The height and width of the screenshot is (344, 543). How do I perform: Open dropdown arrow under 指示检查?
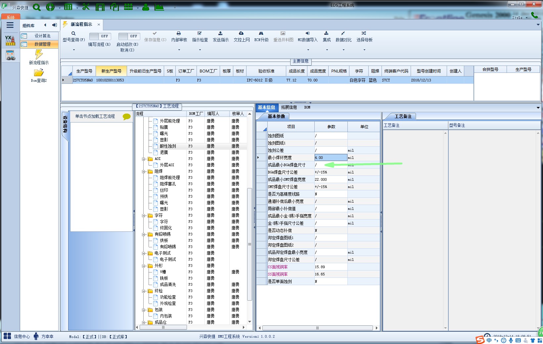point(200,50)
